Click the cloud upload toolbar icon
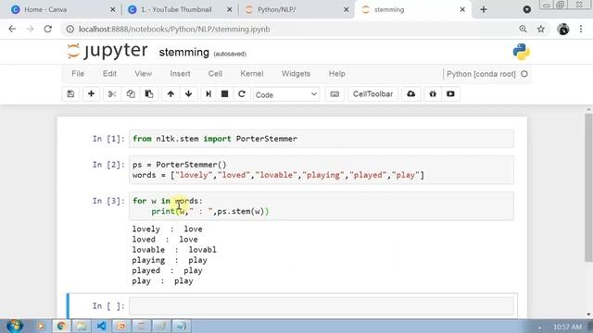Screen dimensions: 593x333 pos(411,94)
